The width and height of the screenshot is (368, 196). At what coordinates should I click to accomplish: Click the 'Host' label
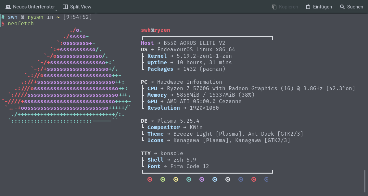(147, 43)
